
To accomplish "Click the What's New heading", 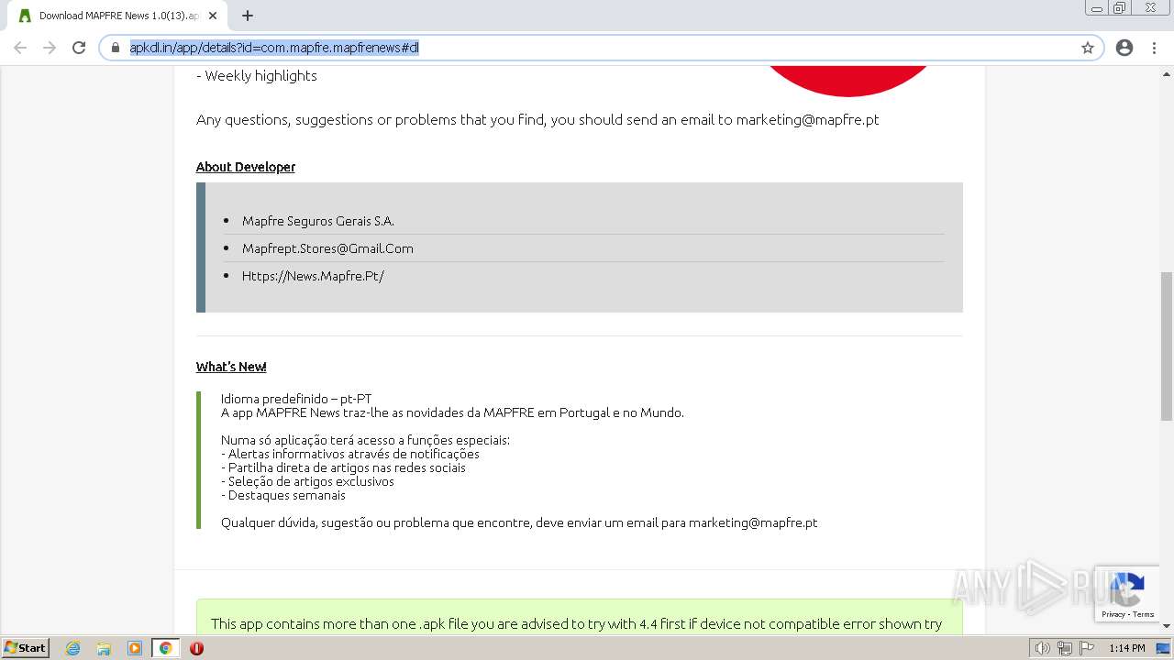I will pyautogui.click(x=231, y=367).
